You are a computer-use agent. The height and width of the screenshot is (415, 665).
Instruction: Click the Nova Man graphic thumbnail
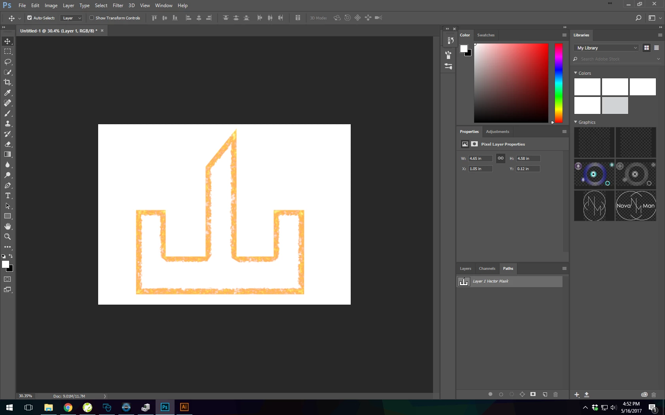(636, 206)
